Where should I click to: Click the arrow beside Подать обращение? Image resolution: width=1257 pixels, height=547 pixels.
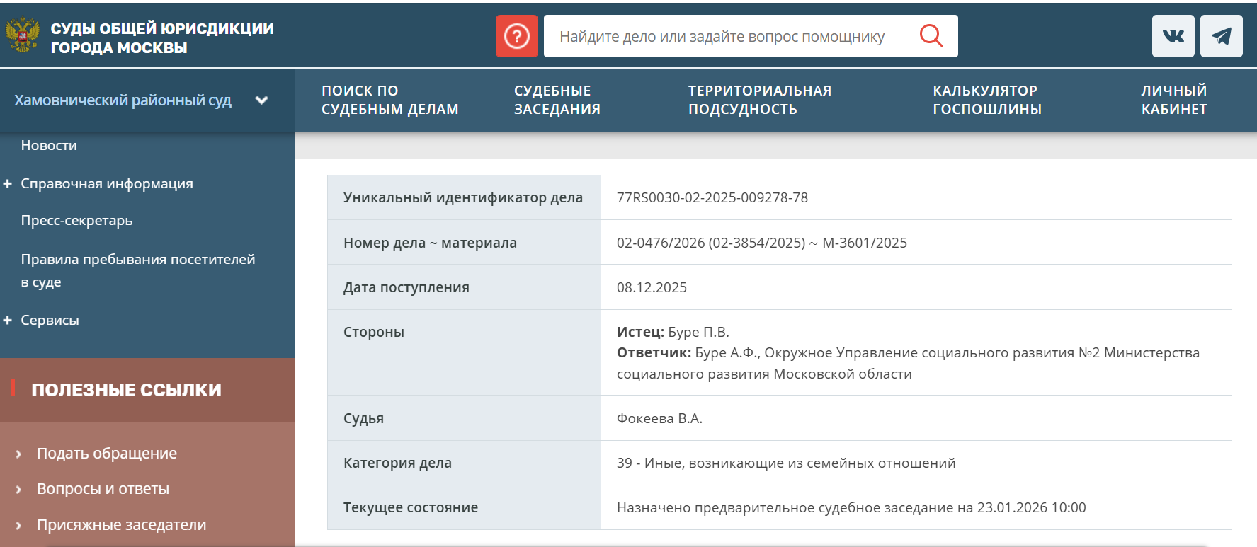[18, 454]
